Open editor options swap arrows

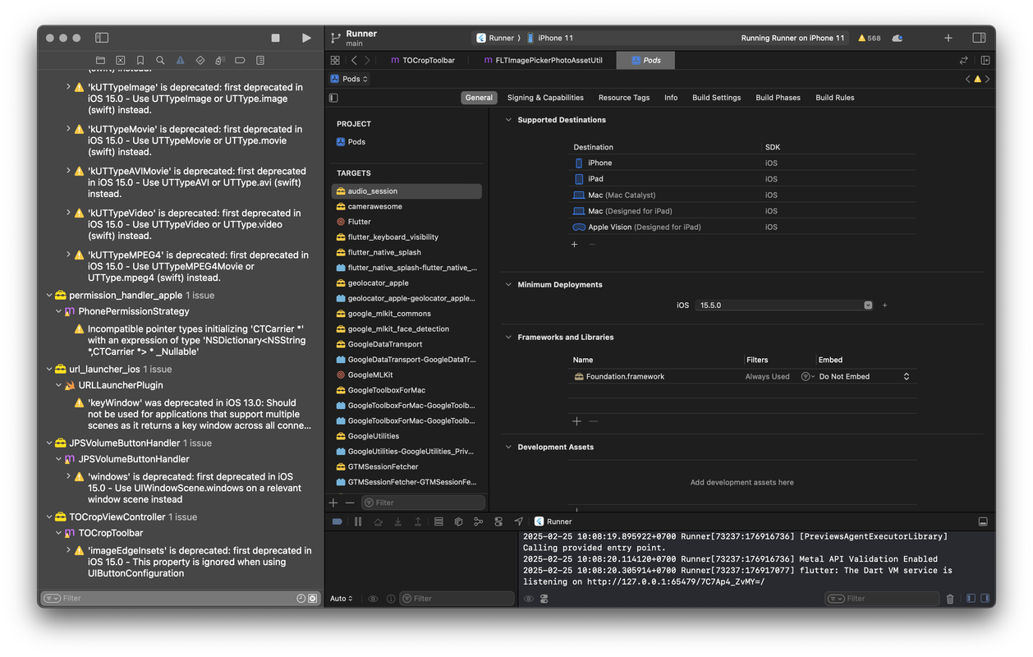pos(963,60)
